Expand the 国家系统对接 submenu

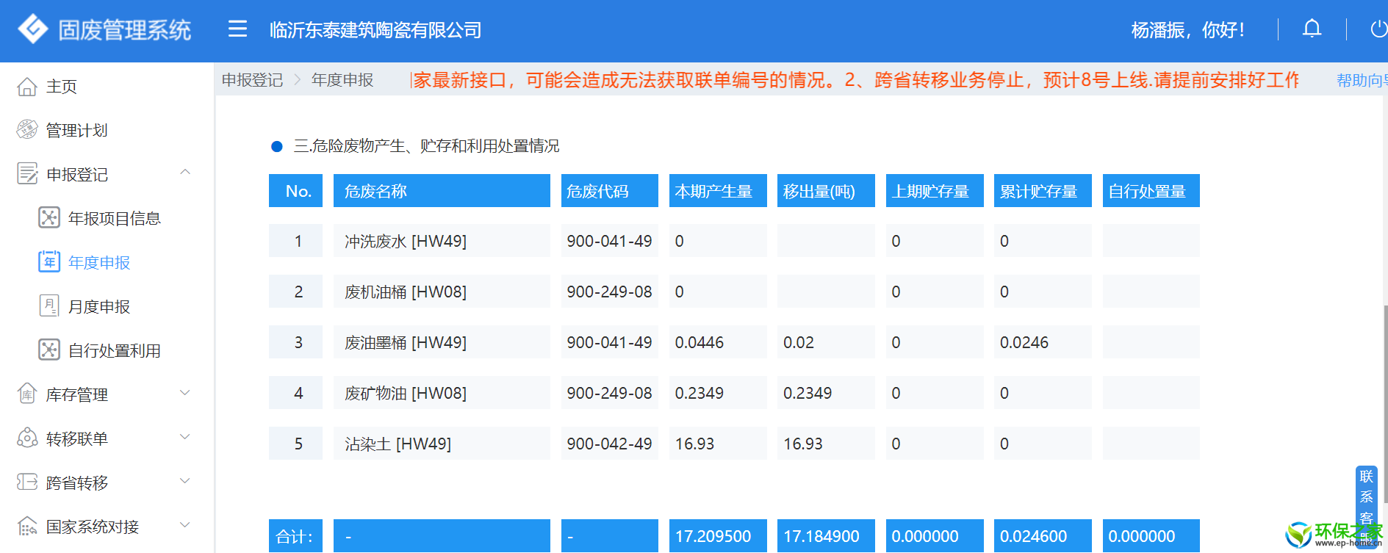185,525
